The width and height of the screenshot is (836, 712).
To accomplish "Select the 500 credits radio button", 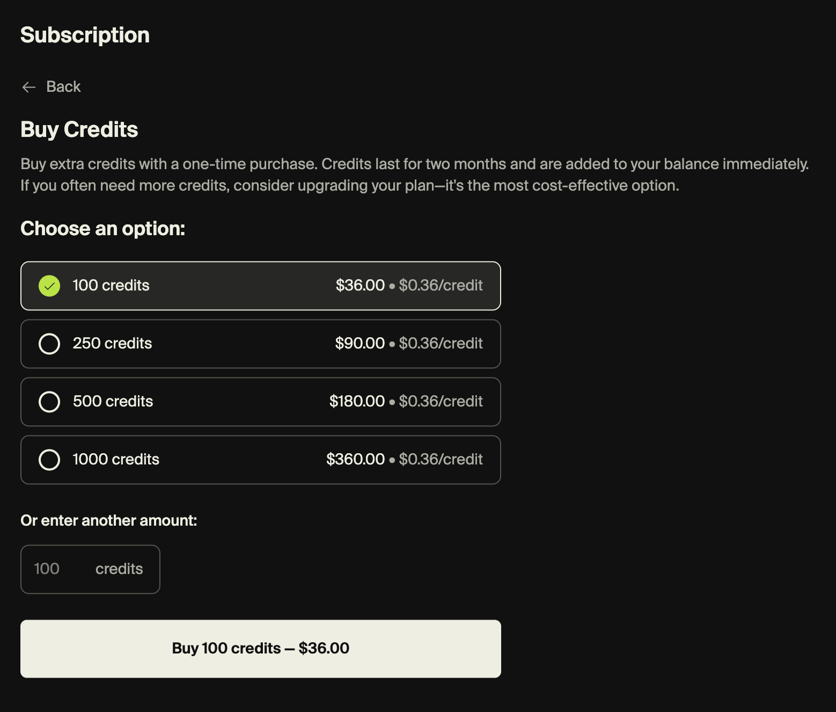I will [x=49, y=402].
